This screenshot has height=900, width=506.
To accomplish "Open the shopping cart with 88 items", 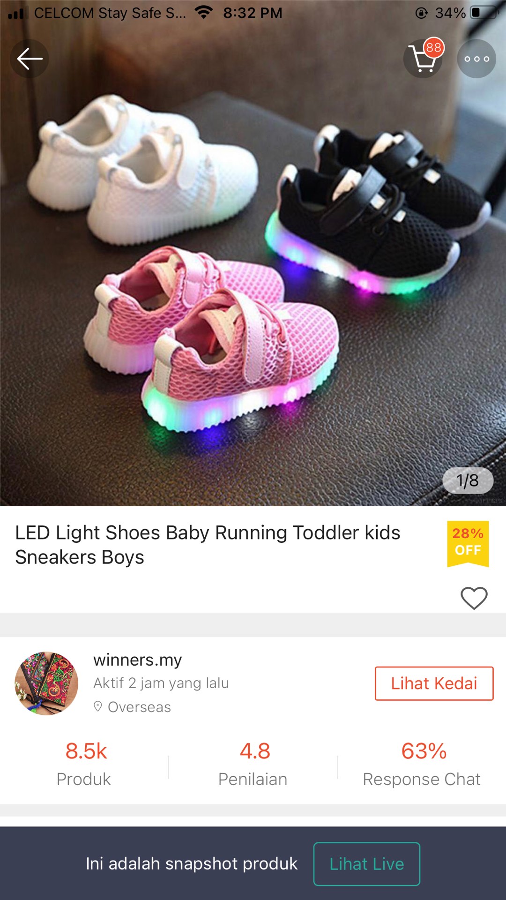I will (x=423, y=59).
